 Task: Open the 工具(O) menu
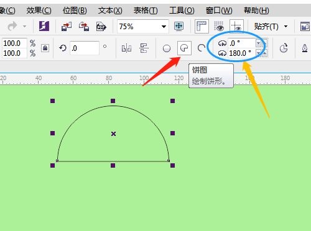click(x=182, y=11)
